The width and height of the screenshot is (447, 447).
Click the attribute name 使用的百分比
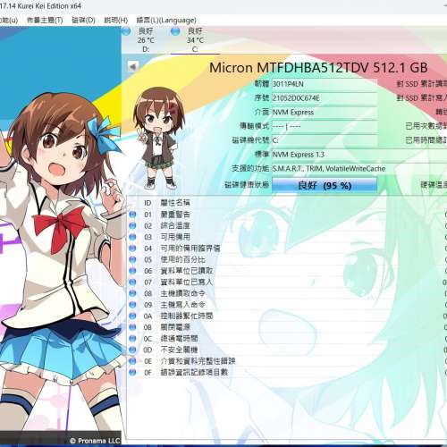pos(183,259)
